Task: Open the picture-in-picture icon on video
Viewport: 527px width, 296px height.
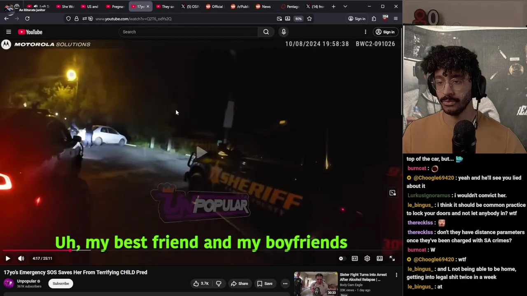Action: point(392,193)
